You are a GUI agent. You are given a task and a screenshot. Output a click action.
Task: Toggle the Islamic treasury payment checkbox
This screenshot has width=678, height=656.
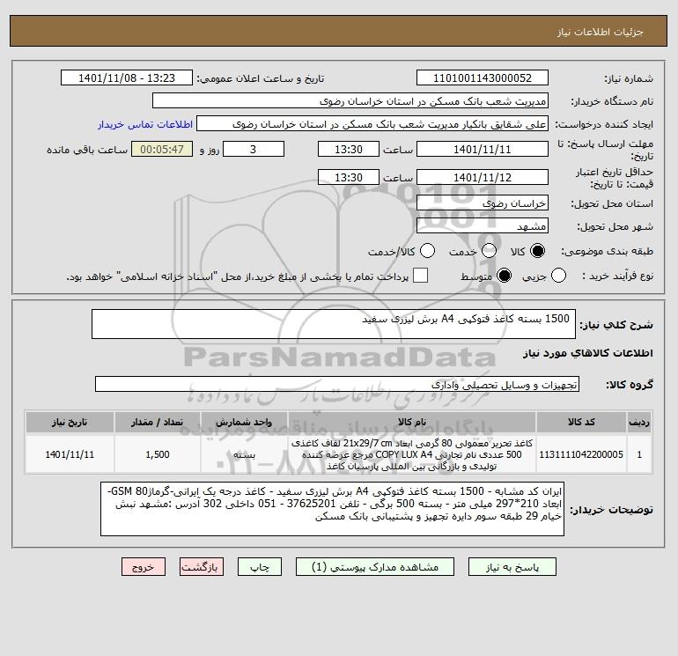(420, 276)
